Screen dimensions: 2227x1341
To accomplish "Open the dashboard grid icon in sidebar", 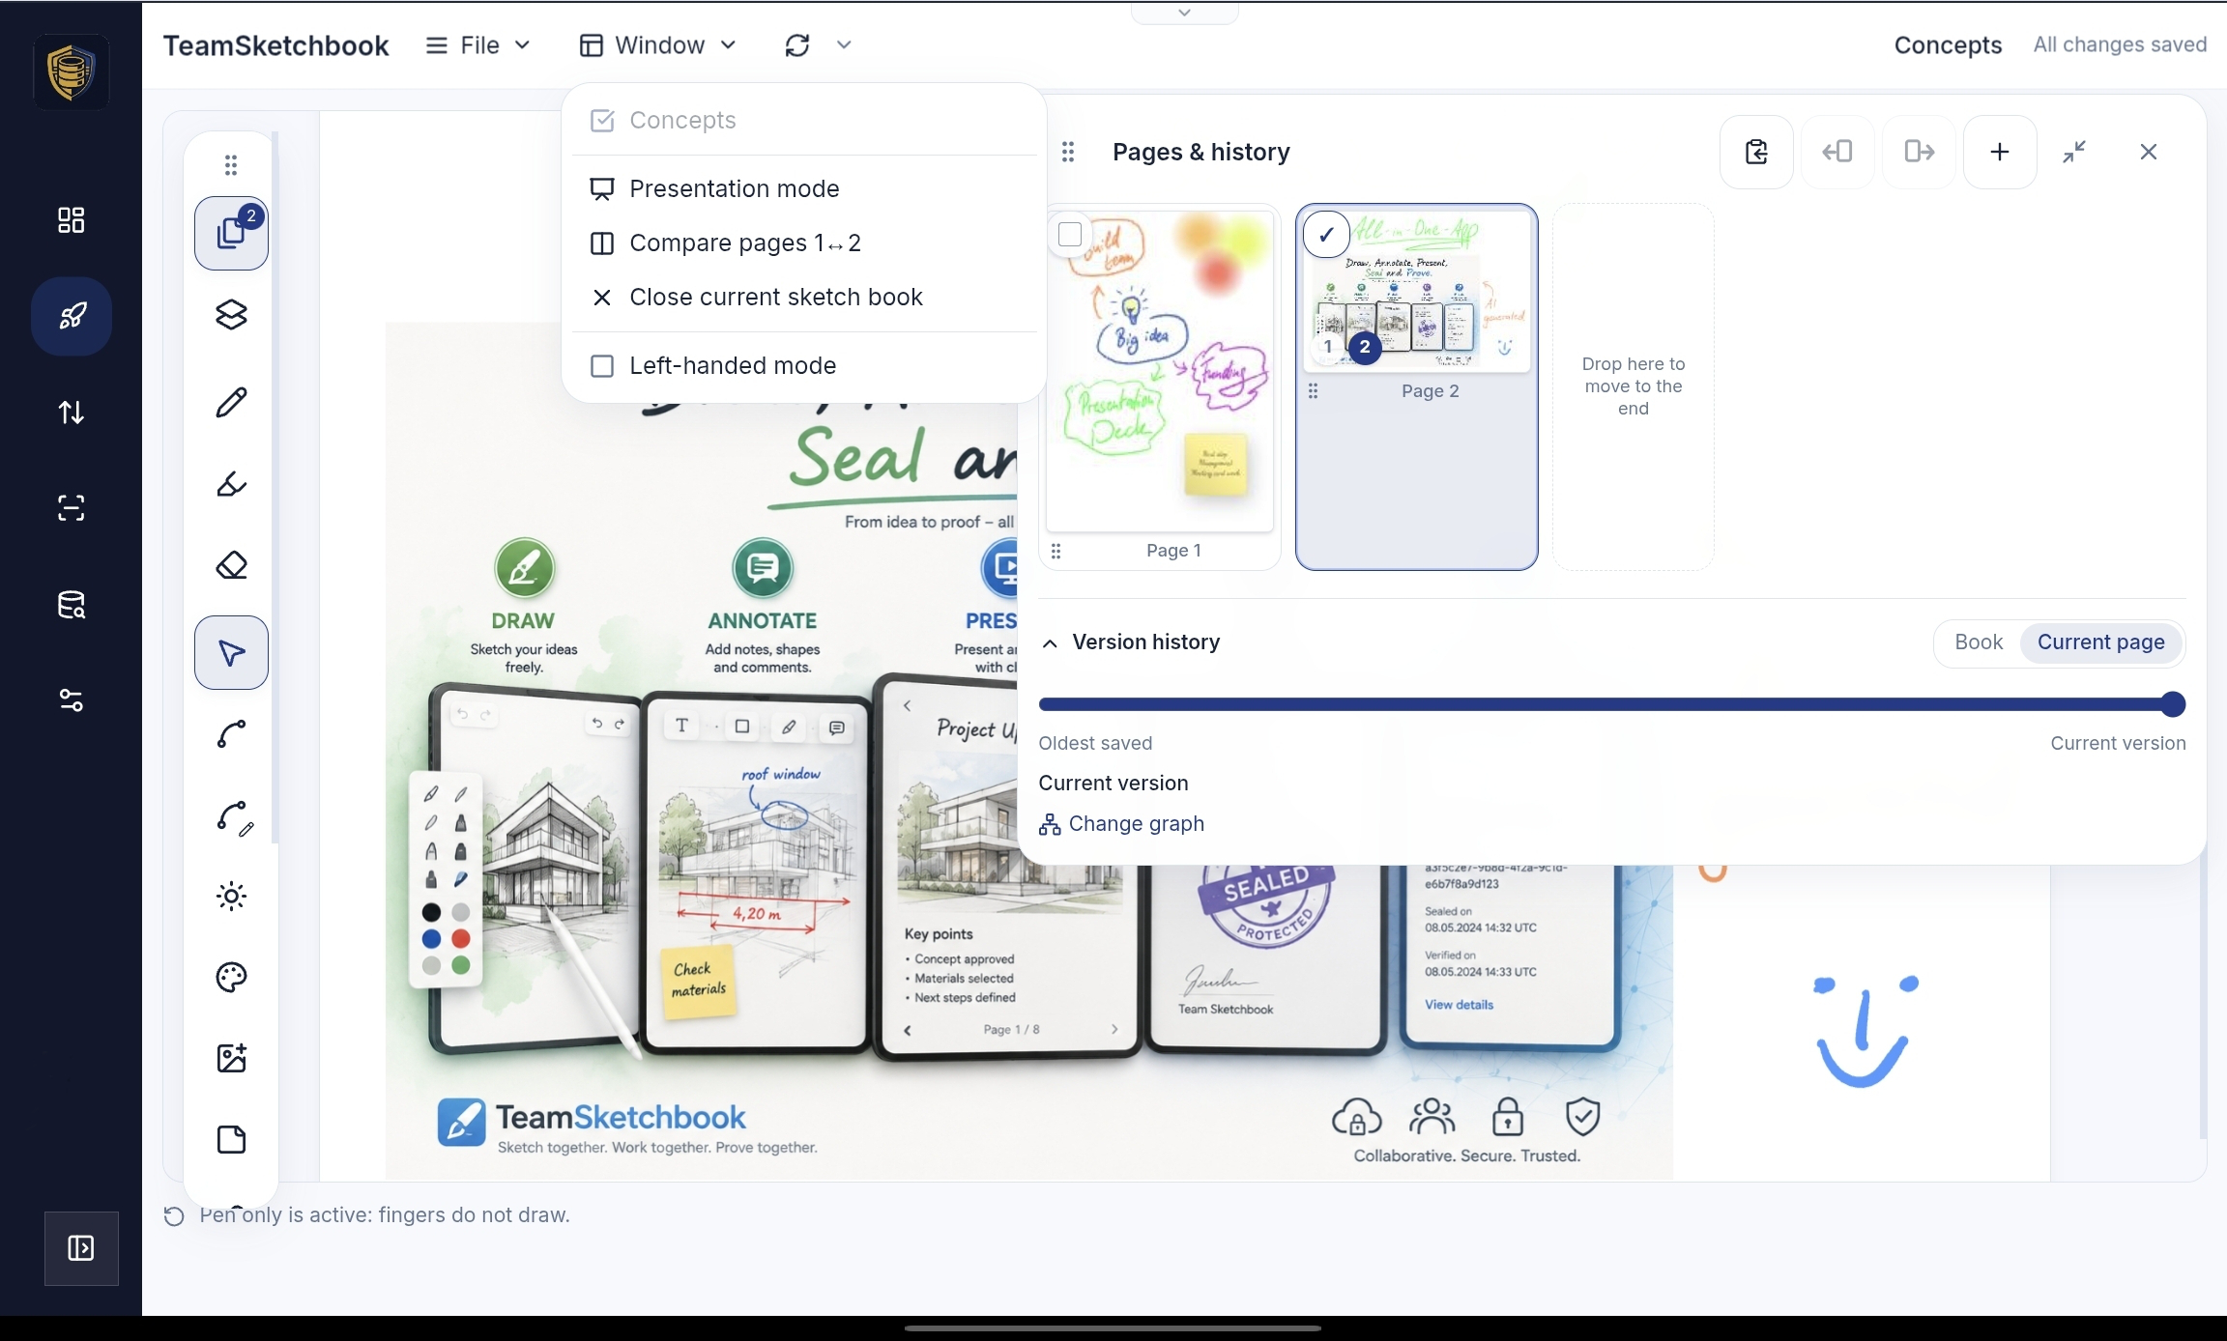I will pos(71,220).
